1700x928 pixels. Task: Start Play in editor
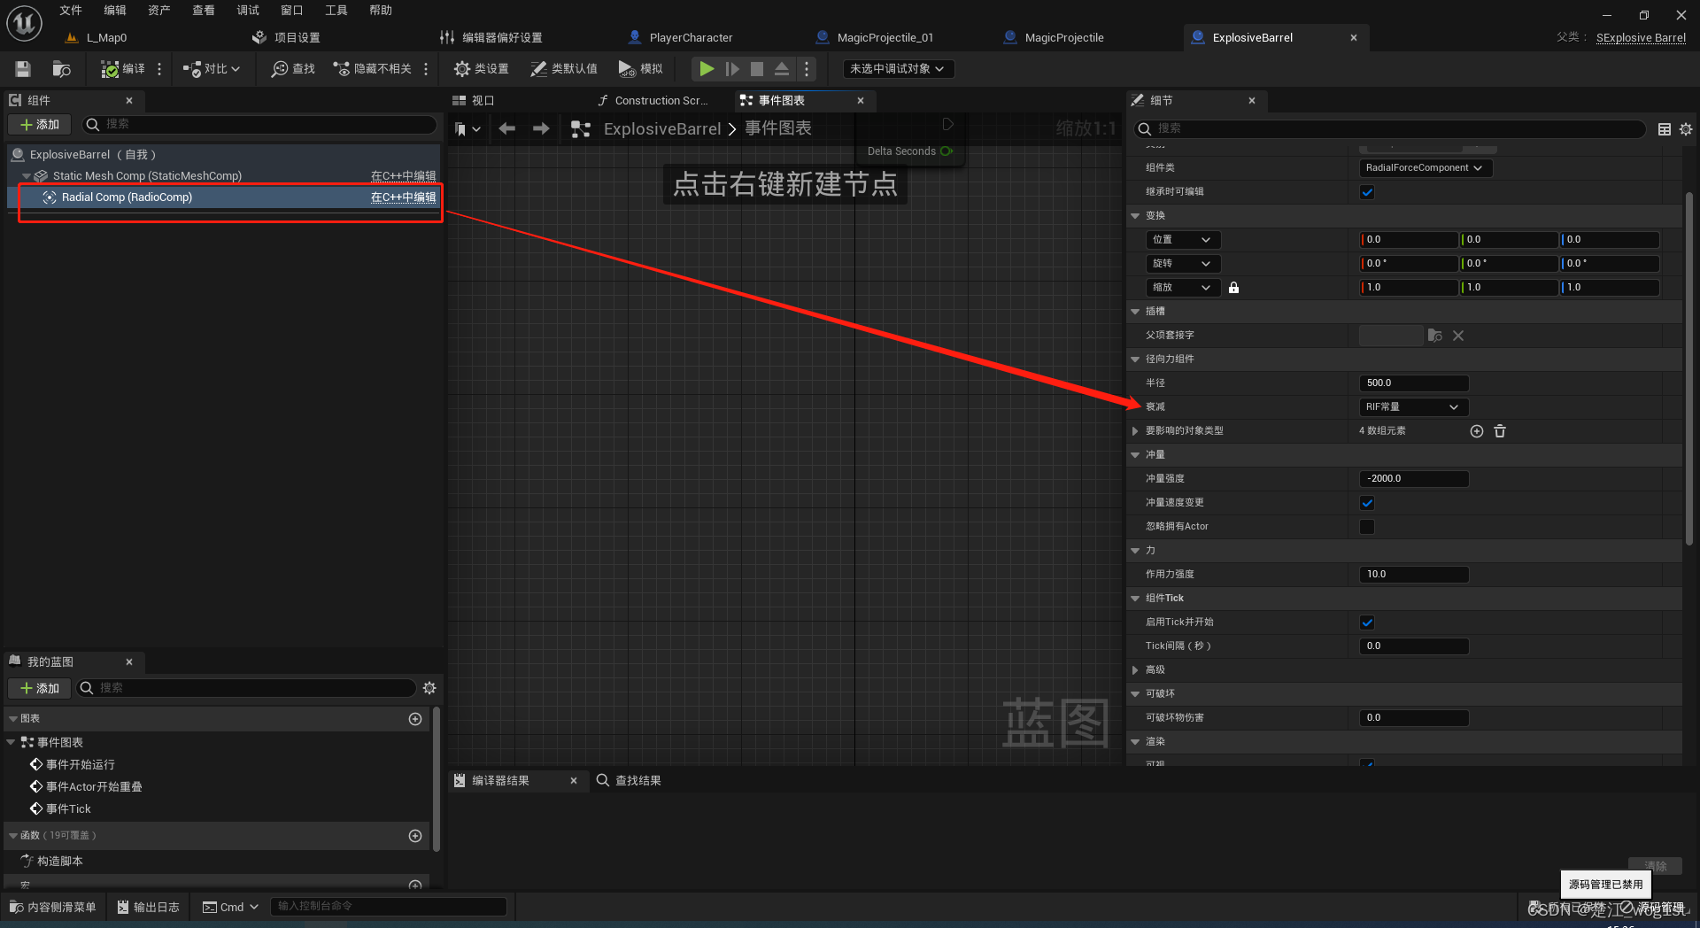(x=707, y=69)
